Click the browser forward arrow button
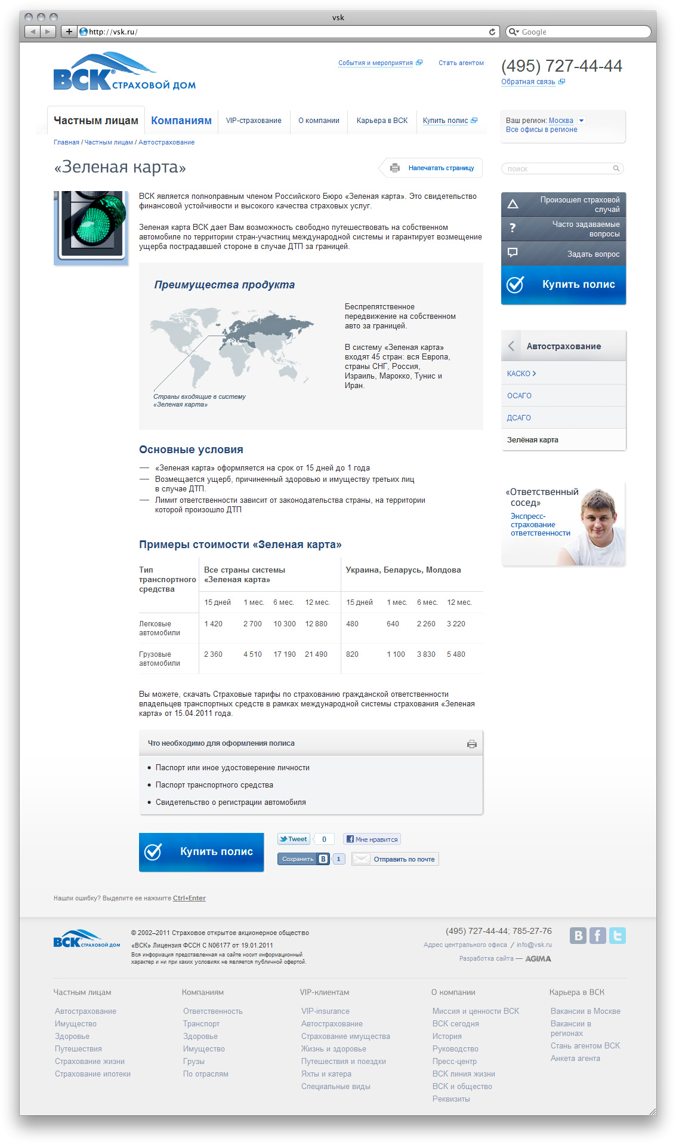 [x=48, y=32]
